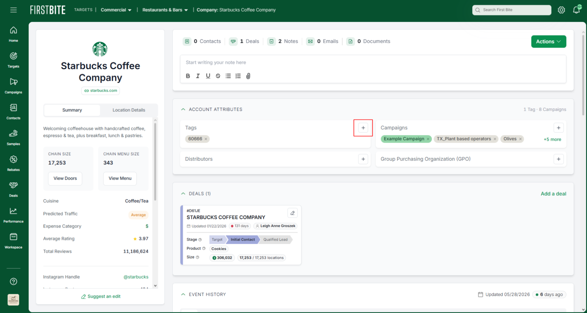Remove TX_Plant based operators chip

click(495, 139)
